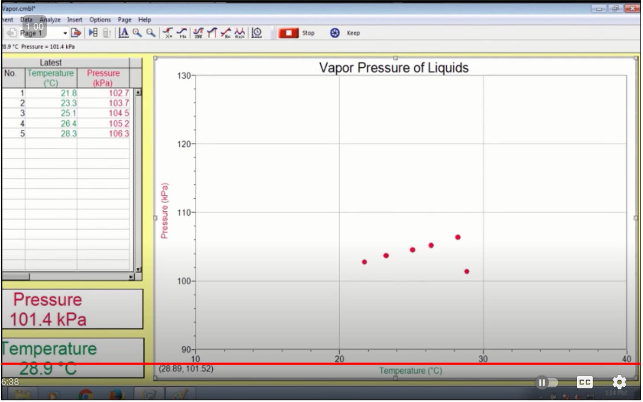Open the video settings gear
Screen dimensions: 643x402
pyautogui.click(x=619, y=382)
